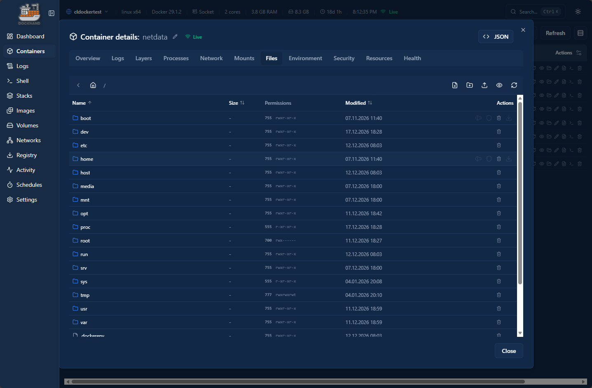Viewport: 592px width, 388px height.
Task: Sort files by the Size column arrows
Action: pos(242,103)
